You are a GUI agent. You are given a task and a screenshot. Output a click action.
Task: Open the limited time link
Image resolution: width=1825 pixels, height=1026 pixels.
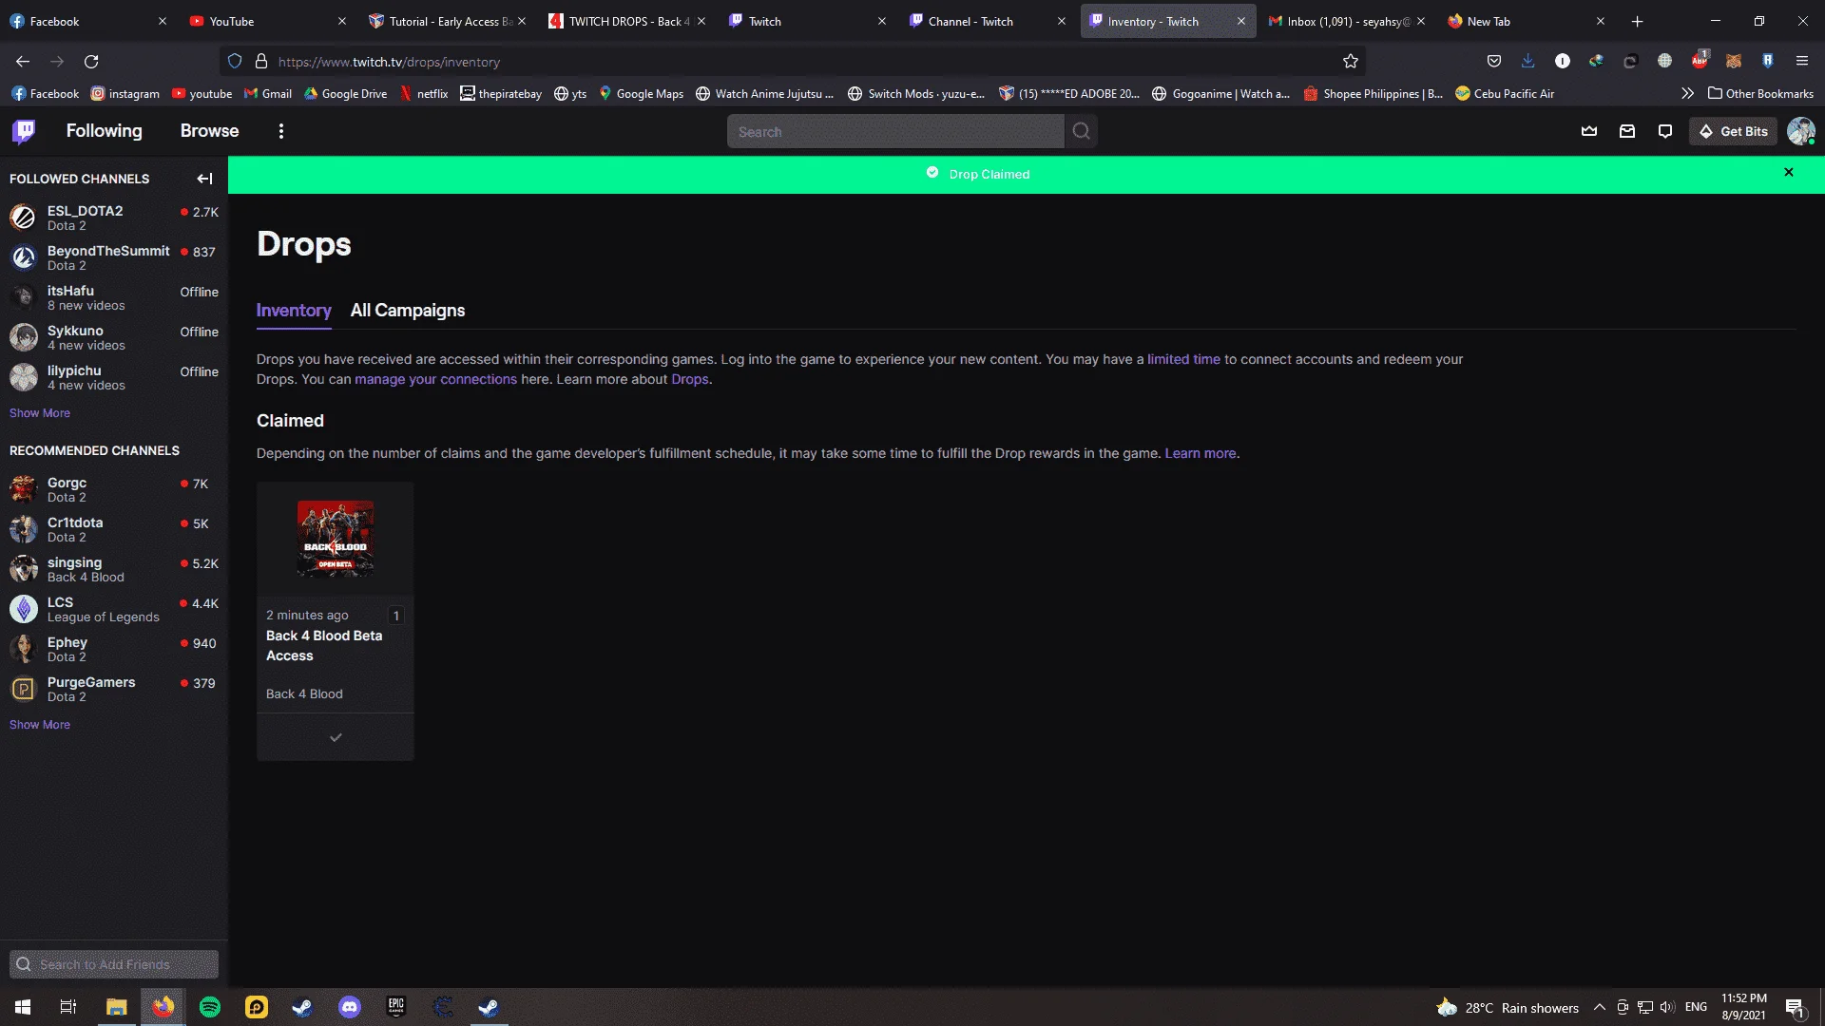click(x=1183, y=359)
